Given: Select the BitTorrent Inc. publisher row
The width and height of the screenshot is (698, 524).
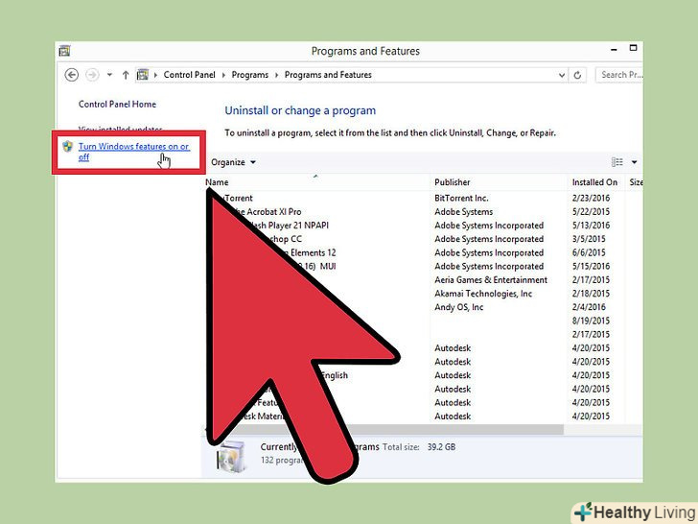Looking at the screenshot, I should pos(461,199).
